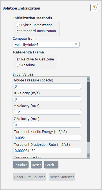Image resolution: width=102 pixels, height=190 pixels.
Task: Select Hybrid Initialization radio button
Action: [x=18, y=25]
